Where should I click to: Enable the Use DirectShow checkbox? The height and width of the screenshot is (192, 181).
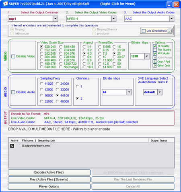click(x=144, y=31)
